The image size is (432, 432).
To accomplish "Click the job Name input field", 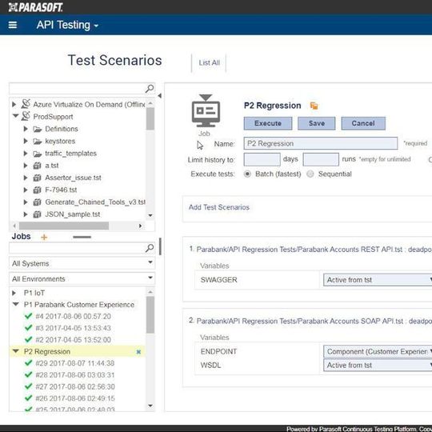I will pos(321,143).
